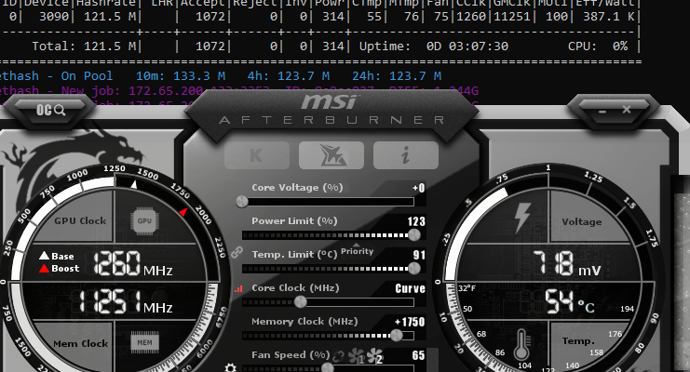Click the Core Clock slider handle
Image resolution: width=690 pixels, height=372 pixels.
(x=301, y=301)
